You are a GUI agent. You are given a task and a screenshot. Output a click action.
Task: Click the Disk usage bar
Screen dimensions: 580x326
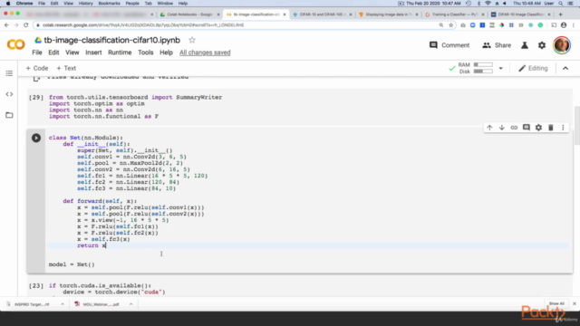pos(483,72)
